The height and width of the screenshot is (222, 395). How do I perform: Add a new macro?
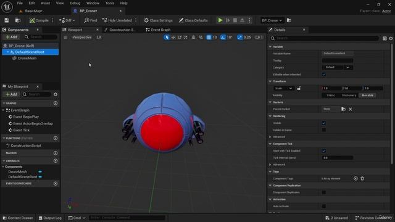[56, 153]
